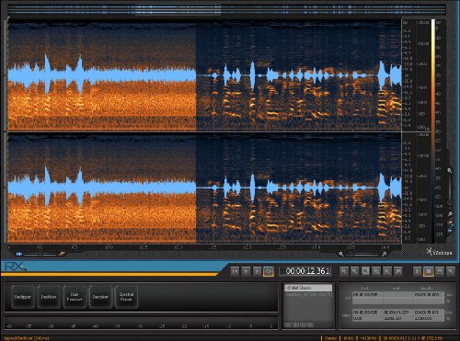Click the magnifier icon below the vertical zoom slider

tap(450, 213)
